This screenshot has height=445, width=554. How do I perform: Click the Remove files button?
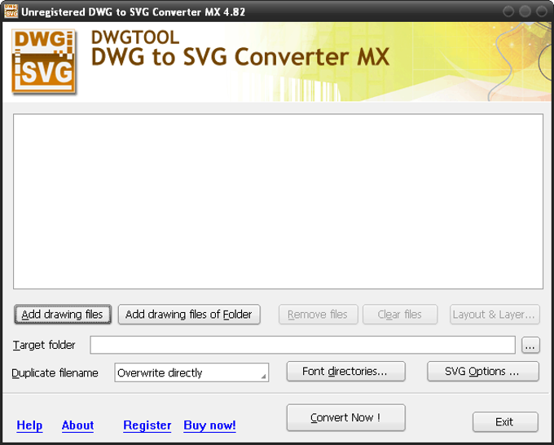point(318,315)
